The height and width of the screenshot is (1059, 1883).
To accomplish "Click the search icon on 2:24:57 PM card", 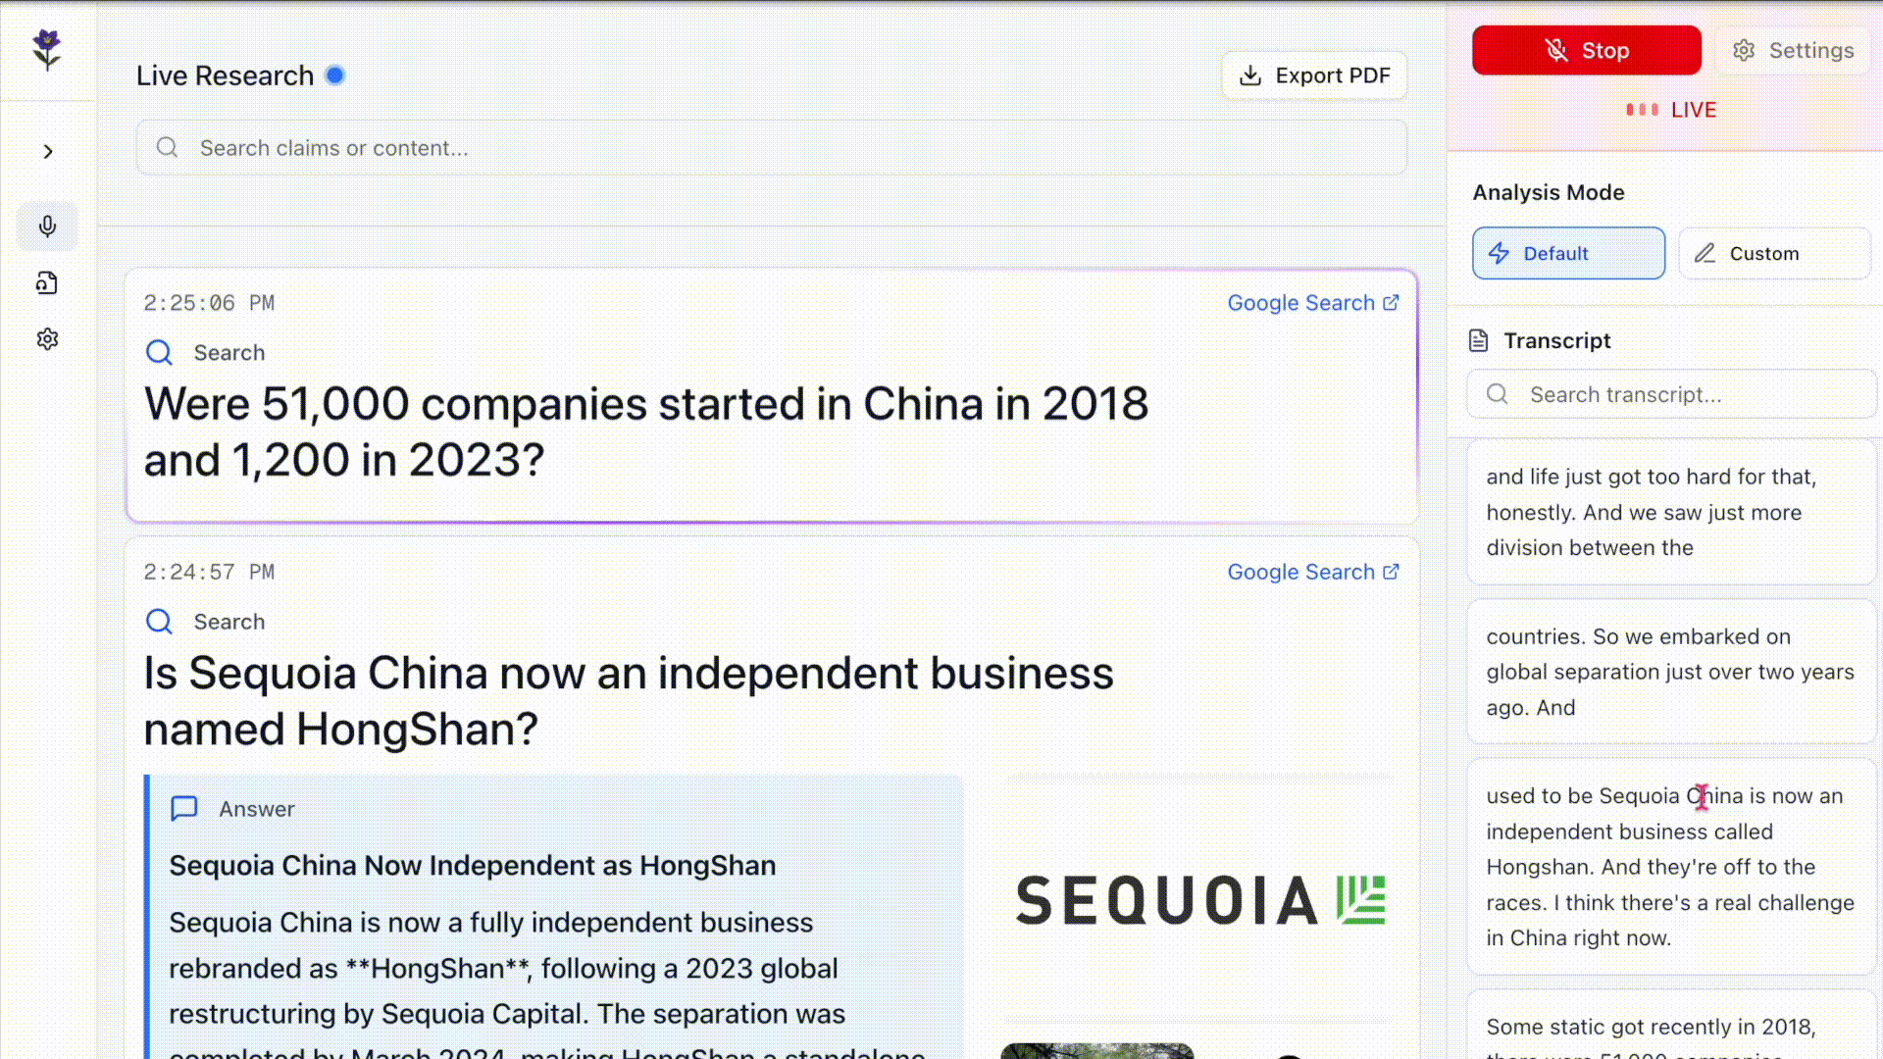I will point(159,622).
